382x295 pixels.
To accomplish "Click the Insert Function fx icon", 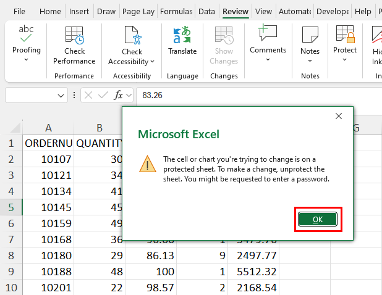I will point(118,95).
